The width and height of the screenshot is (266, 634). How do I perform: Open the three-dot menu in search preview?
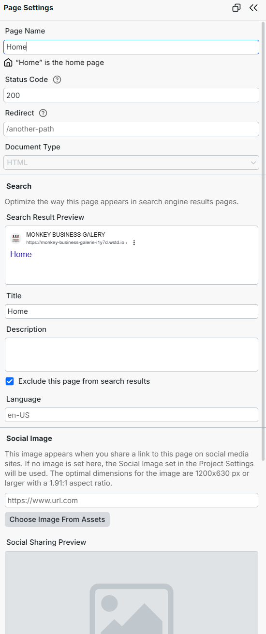[134, 243]
